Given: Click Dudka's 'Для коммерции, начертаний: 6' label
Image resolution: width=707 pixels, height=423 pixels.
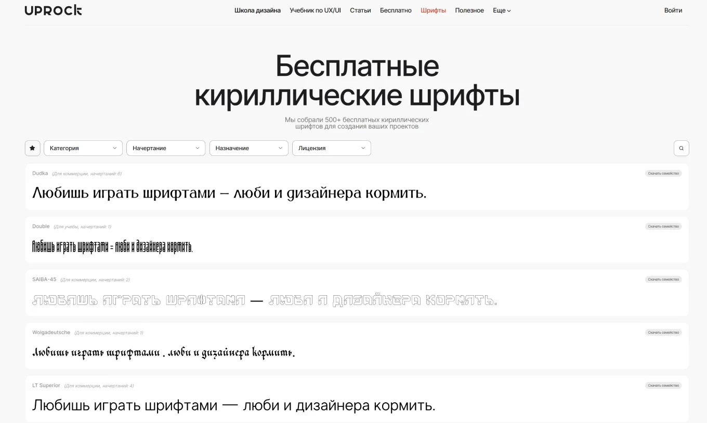Looking at the screenshot, I should pyautogui.click(x=87, y=174).
